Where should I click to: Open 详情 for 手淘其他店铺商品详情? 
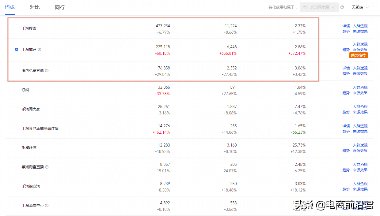346,126
